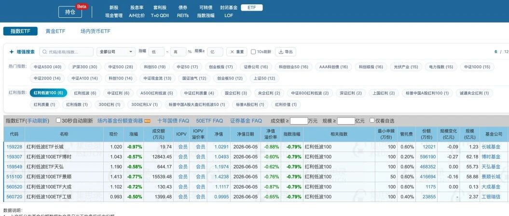Click the 涨幅 low value input
The width and height of the screenshot is (509, 216).
click(156, 52)
